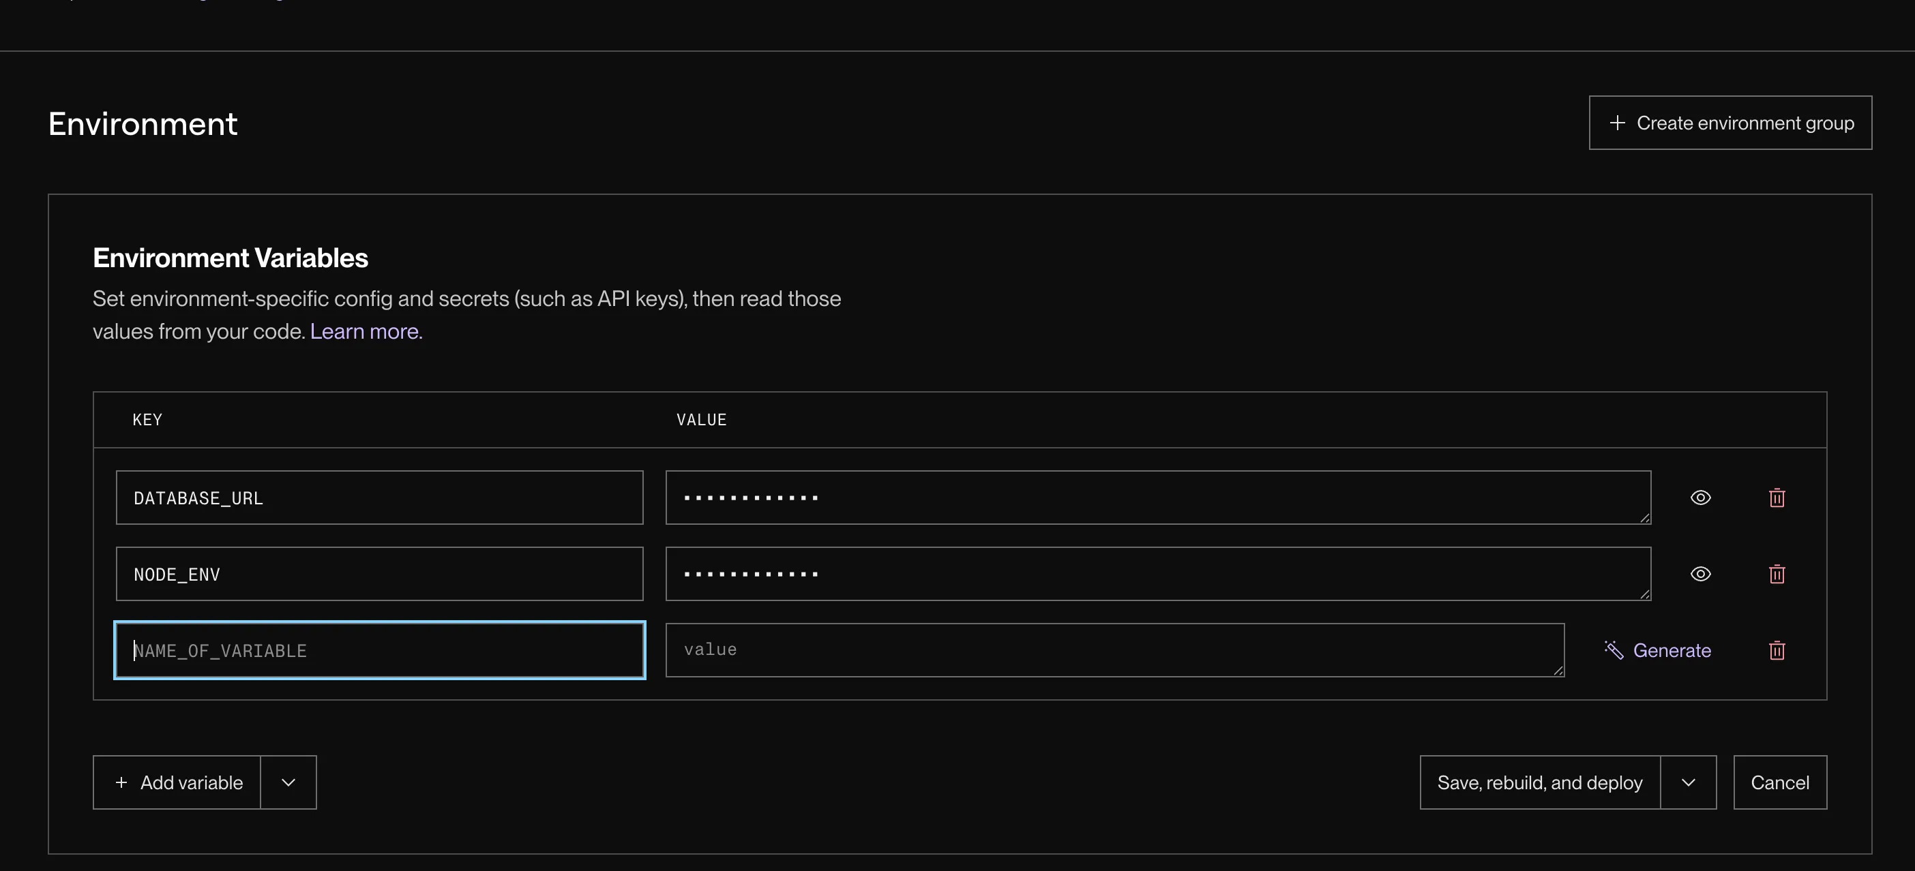Click the Add variable button

(x=177, y=782)
